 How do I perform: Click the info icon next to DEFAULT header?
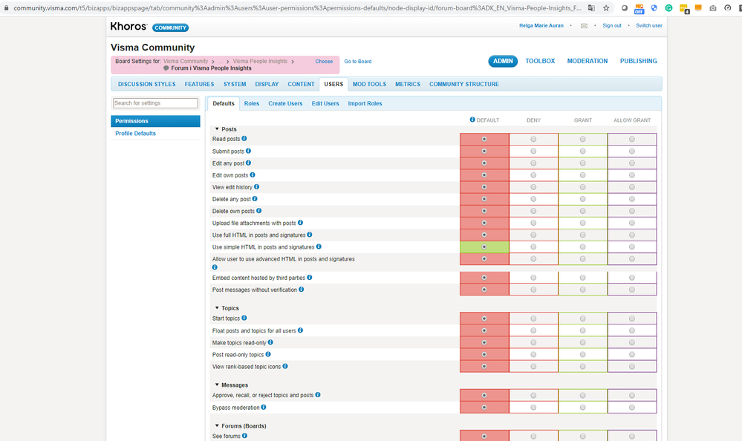472,120
